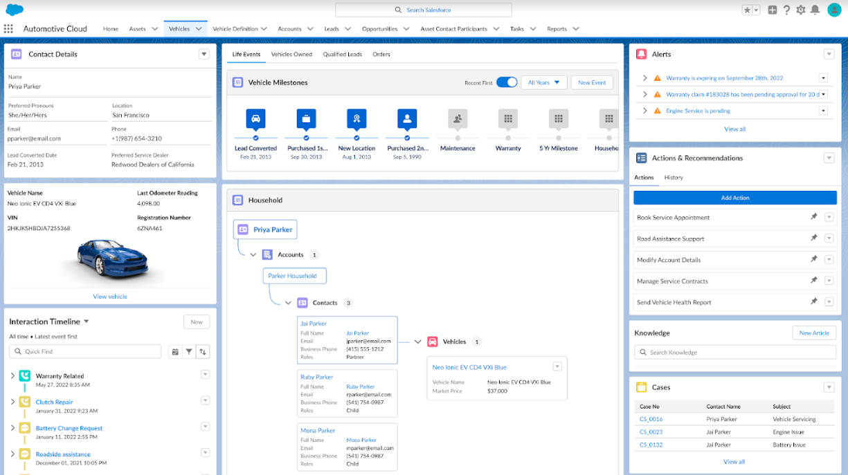Image resolution: width=848 pixels, height=475 pixels.
Task: Open the Home navigation tab
Action: click(x=111, y=29)
